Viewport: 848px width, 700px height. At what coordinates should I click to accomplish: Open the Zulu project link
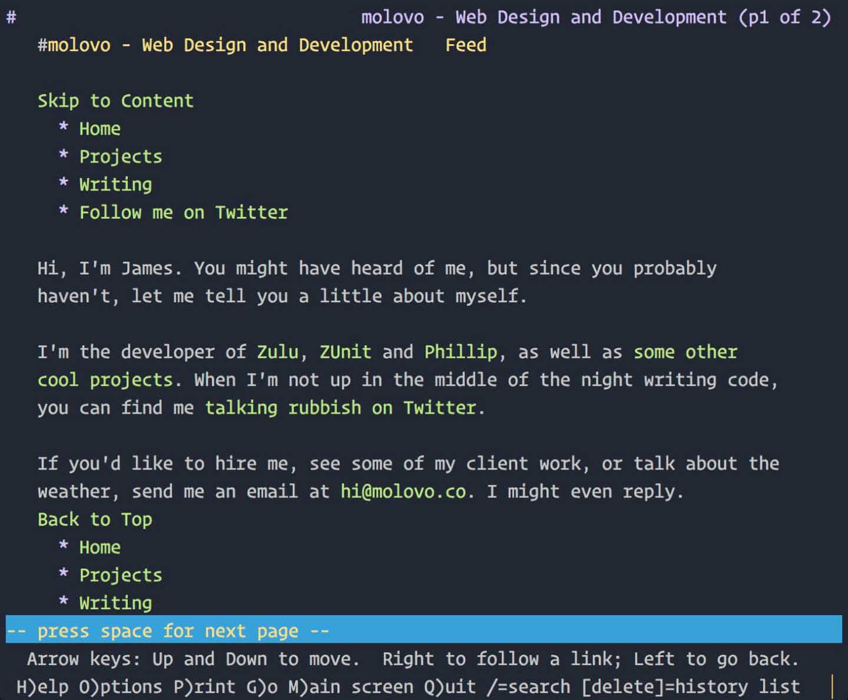(277, 352)
